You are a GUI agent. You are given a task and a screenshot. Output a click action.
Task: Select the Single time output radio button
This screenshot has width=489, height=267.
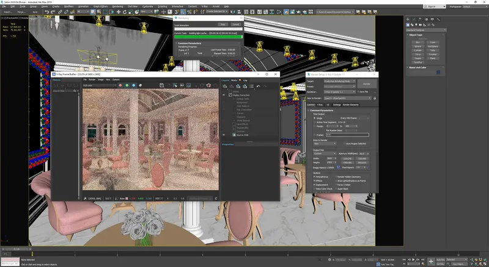(314, 118)
